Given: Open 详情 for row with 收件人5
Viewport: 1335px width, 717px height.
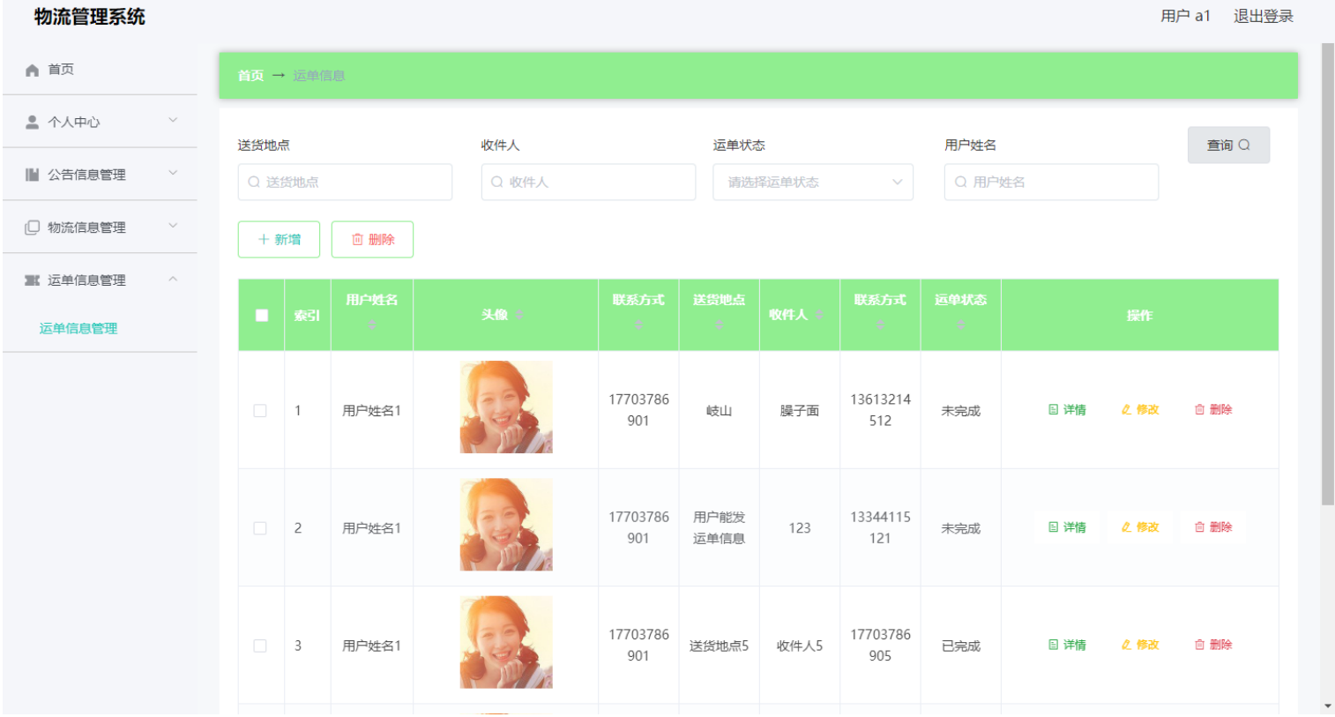Looking at the screenshot, I should tap(1067, 646).
